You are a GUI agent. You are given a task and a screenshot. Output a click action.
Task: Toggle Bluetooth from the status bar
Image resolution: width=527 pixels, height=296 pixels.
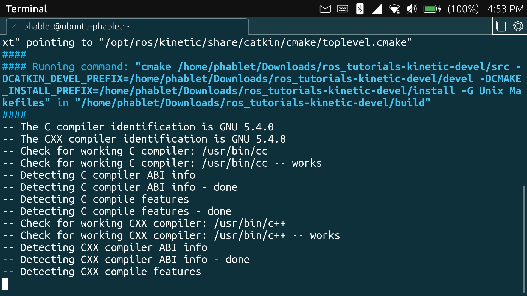click(360, 8)
